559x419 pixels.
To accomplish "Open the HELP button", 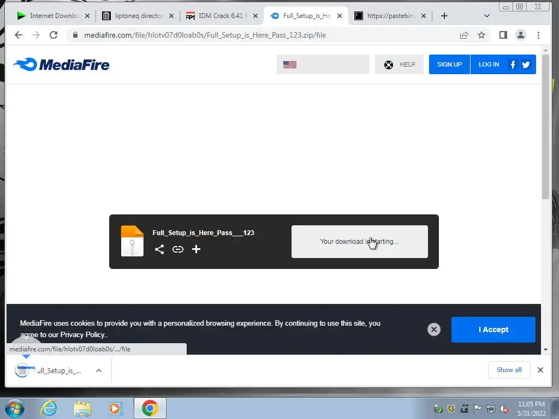I will click(399, 64).
